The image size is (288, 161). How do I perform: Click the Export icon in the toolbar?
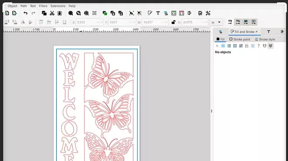pos(14,13)
